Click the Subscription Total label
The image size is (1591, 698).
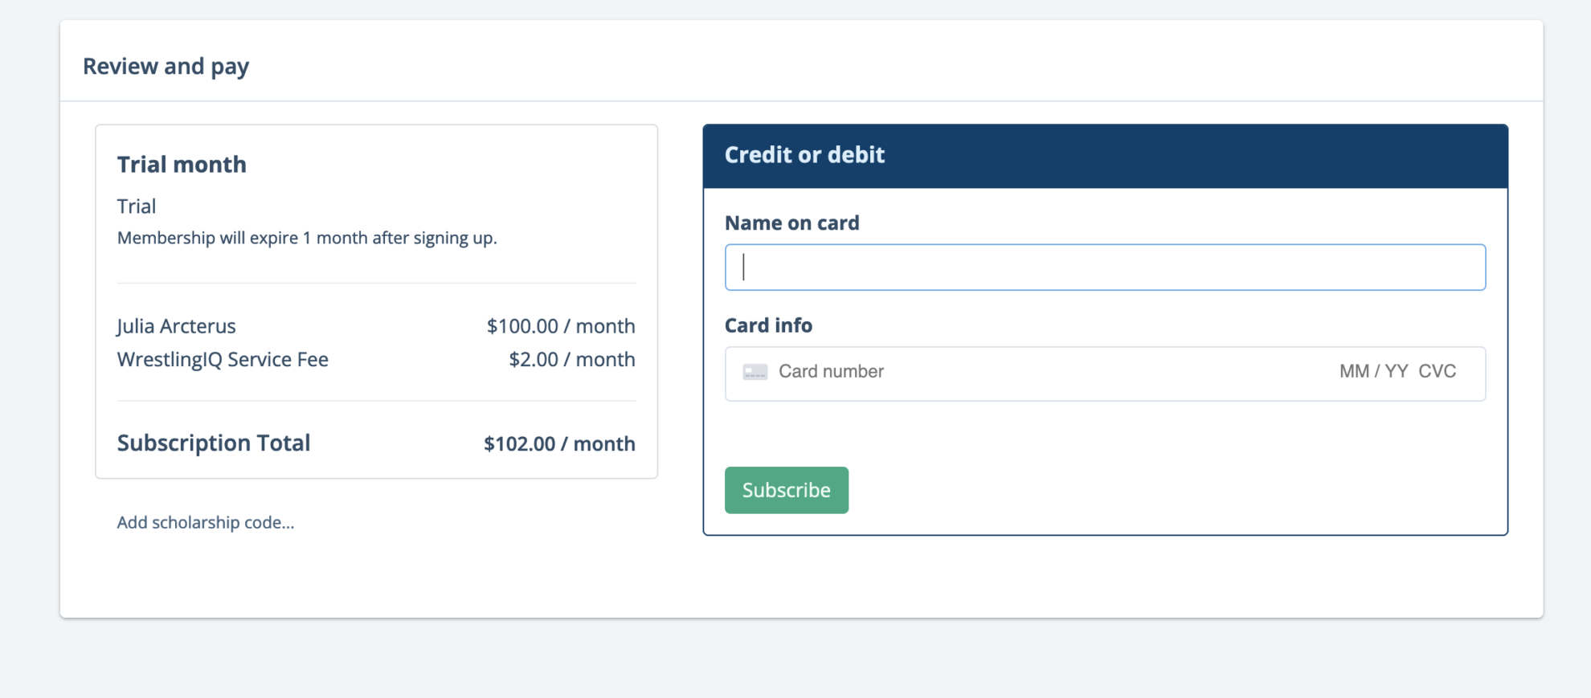click(x=213, y=443)
